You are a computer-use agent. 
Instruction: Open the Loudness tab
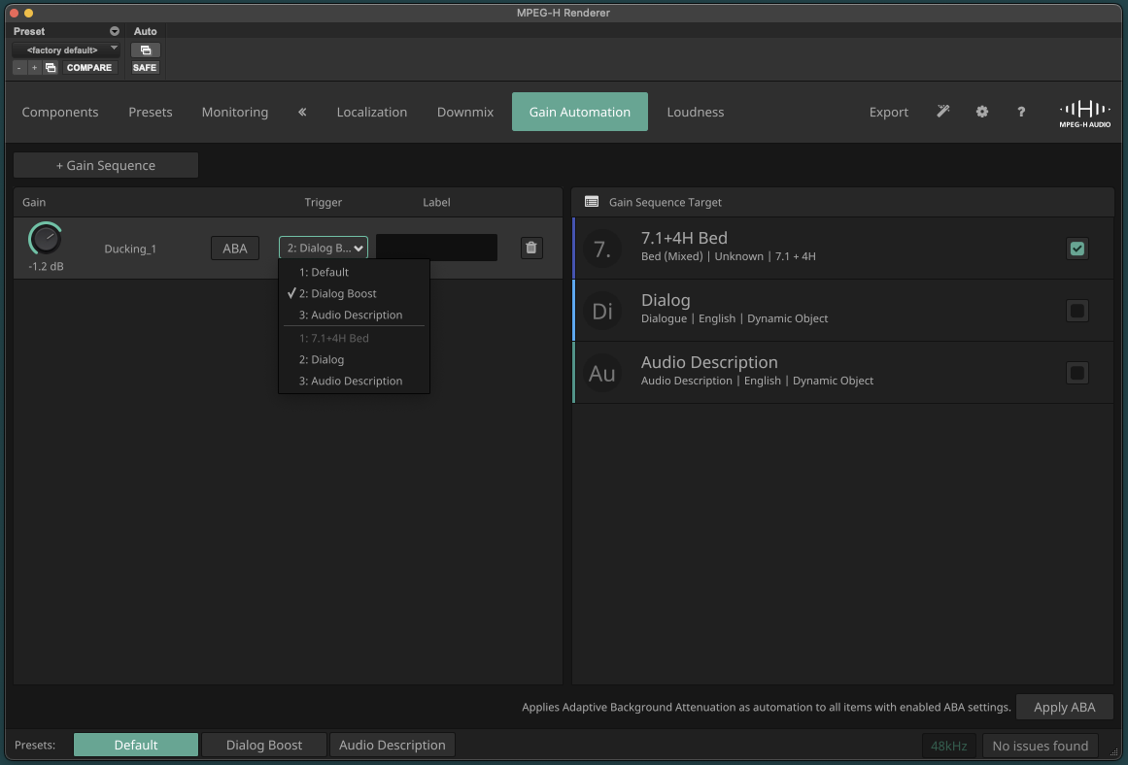[695, 112]
